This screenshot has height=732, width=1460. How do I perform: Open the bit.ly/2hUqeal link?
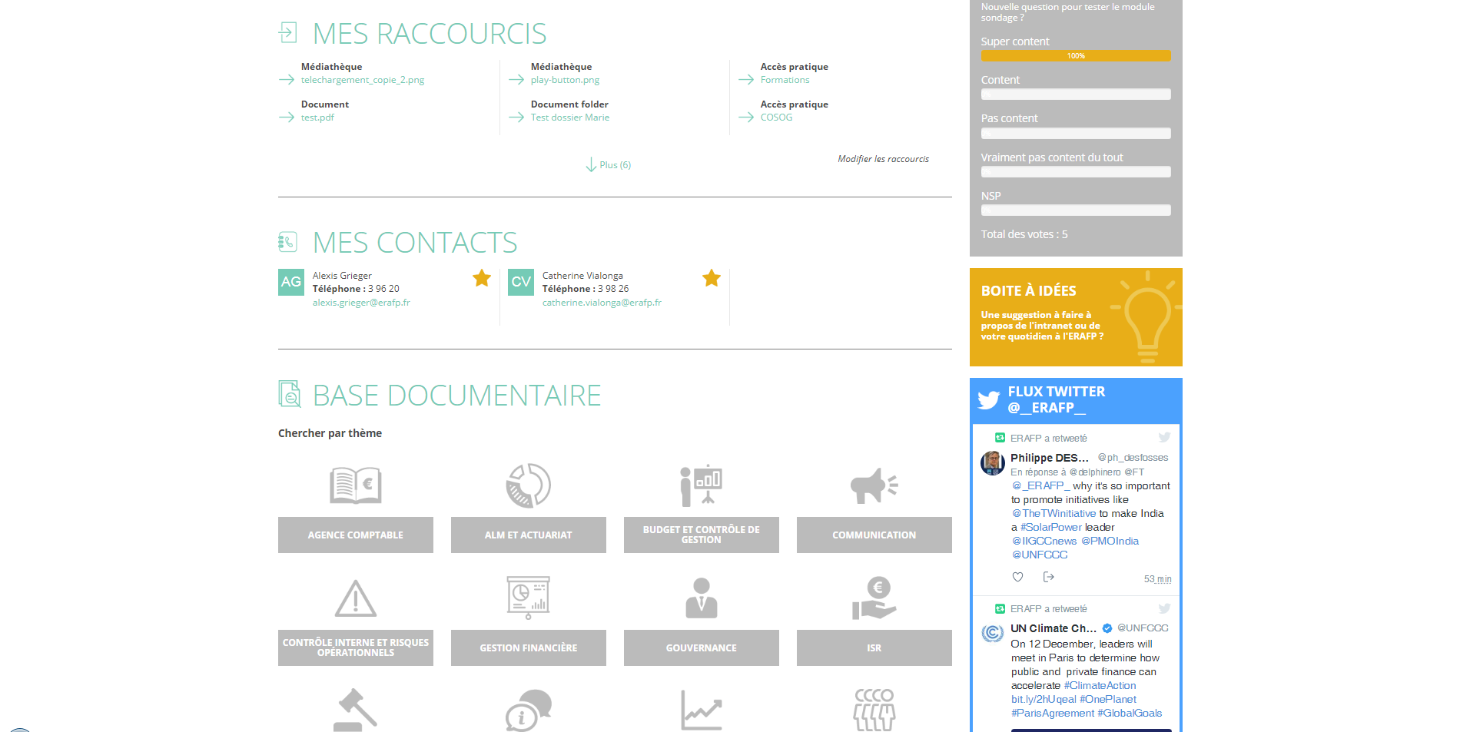click(x=1044, y=699)
